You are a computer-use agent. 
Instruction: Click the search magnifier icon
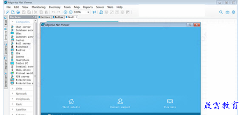point(221,12)
